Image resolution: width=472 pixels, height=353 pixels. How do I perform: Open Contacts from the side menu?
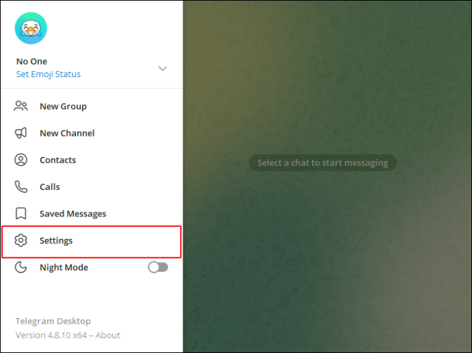tap(92, 160)
